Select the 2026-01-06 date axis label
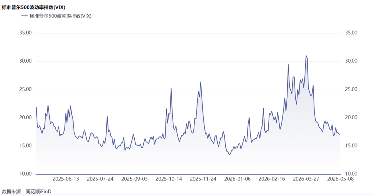373x195 pixels. 237,179
